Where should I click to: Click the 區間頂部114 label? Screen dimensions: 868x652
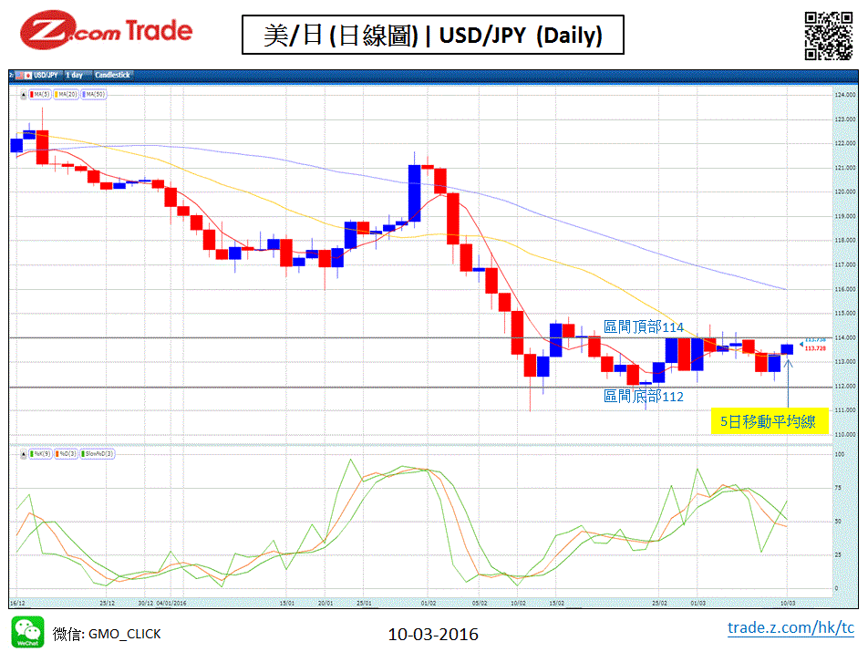point(644,326)
